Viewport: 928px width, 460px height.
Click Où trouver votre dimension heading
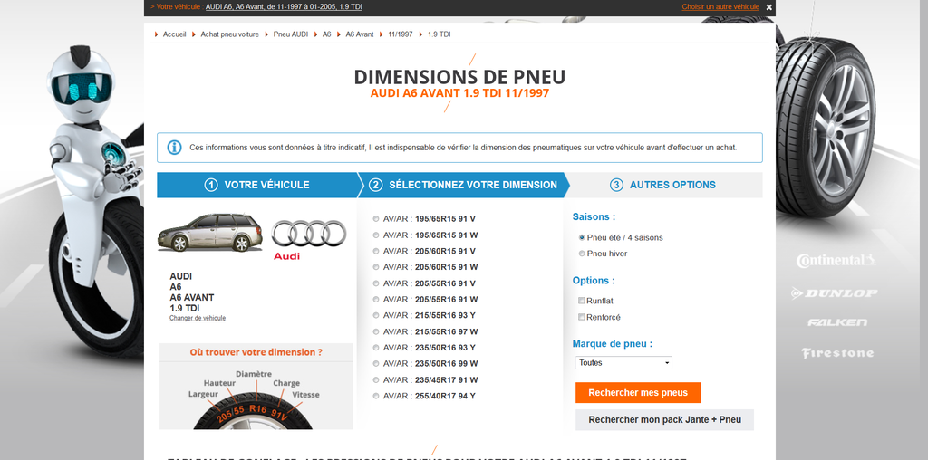(256, 352)
